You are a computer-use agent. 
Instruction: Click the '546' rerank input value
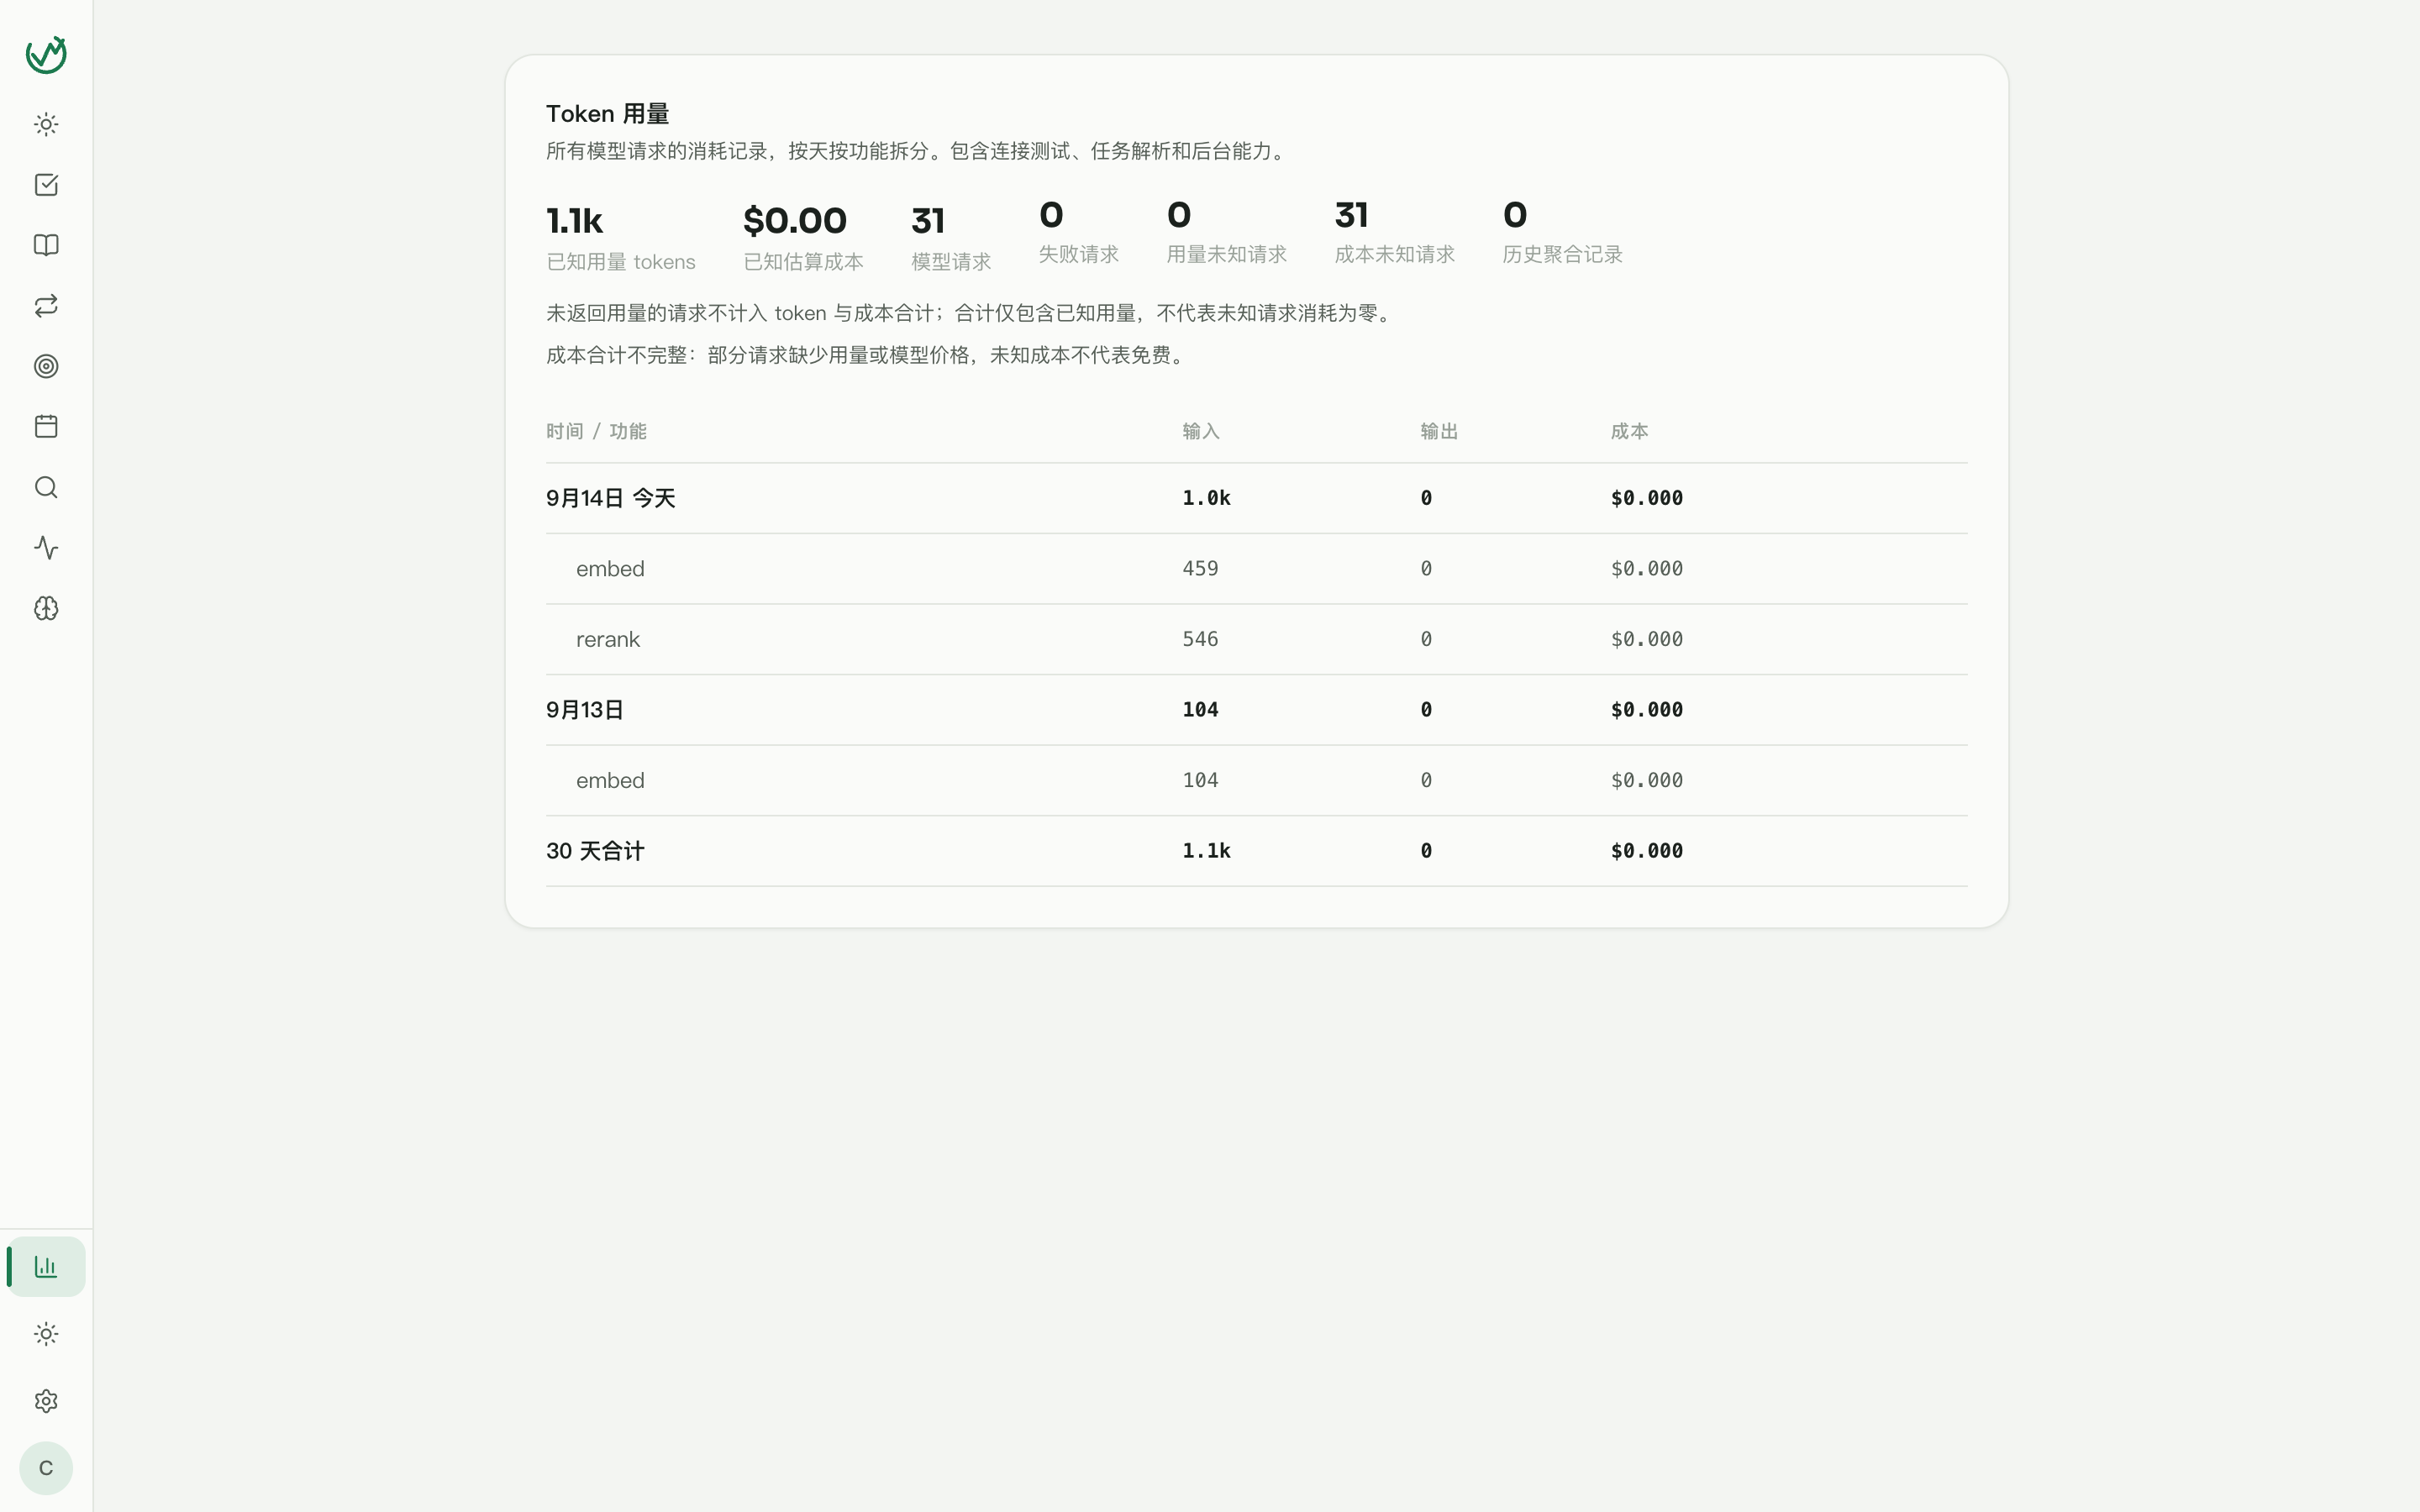click(1200, 639)
